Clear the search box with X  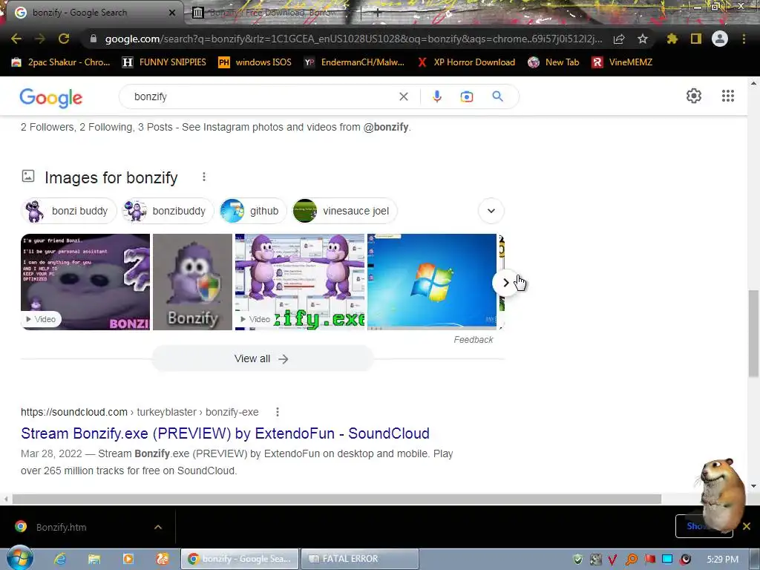pos(403,96)
